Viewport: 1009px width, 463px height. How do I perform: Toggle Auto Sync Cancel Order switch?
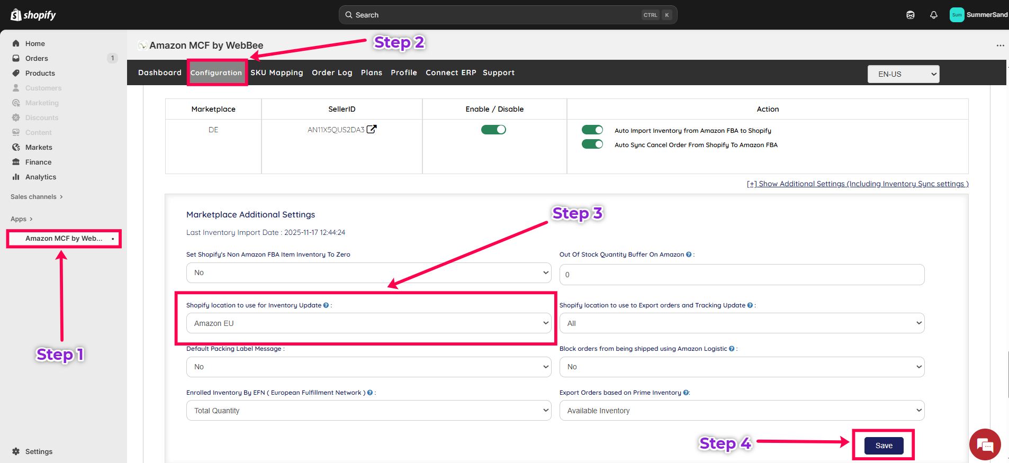pos(592,144)
